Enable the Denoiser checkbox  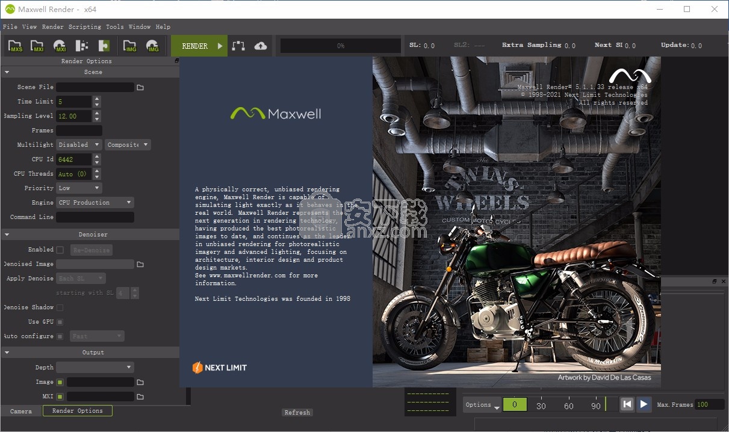pyautogui.click(x=60, y=250)
